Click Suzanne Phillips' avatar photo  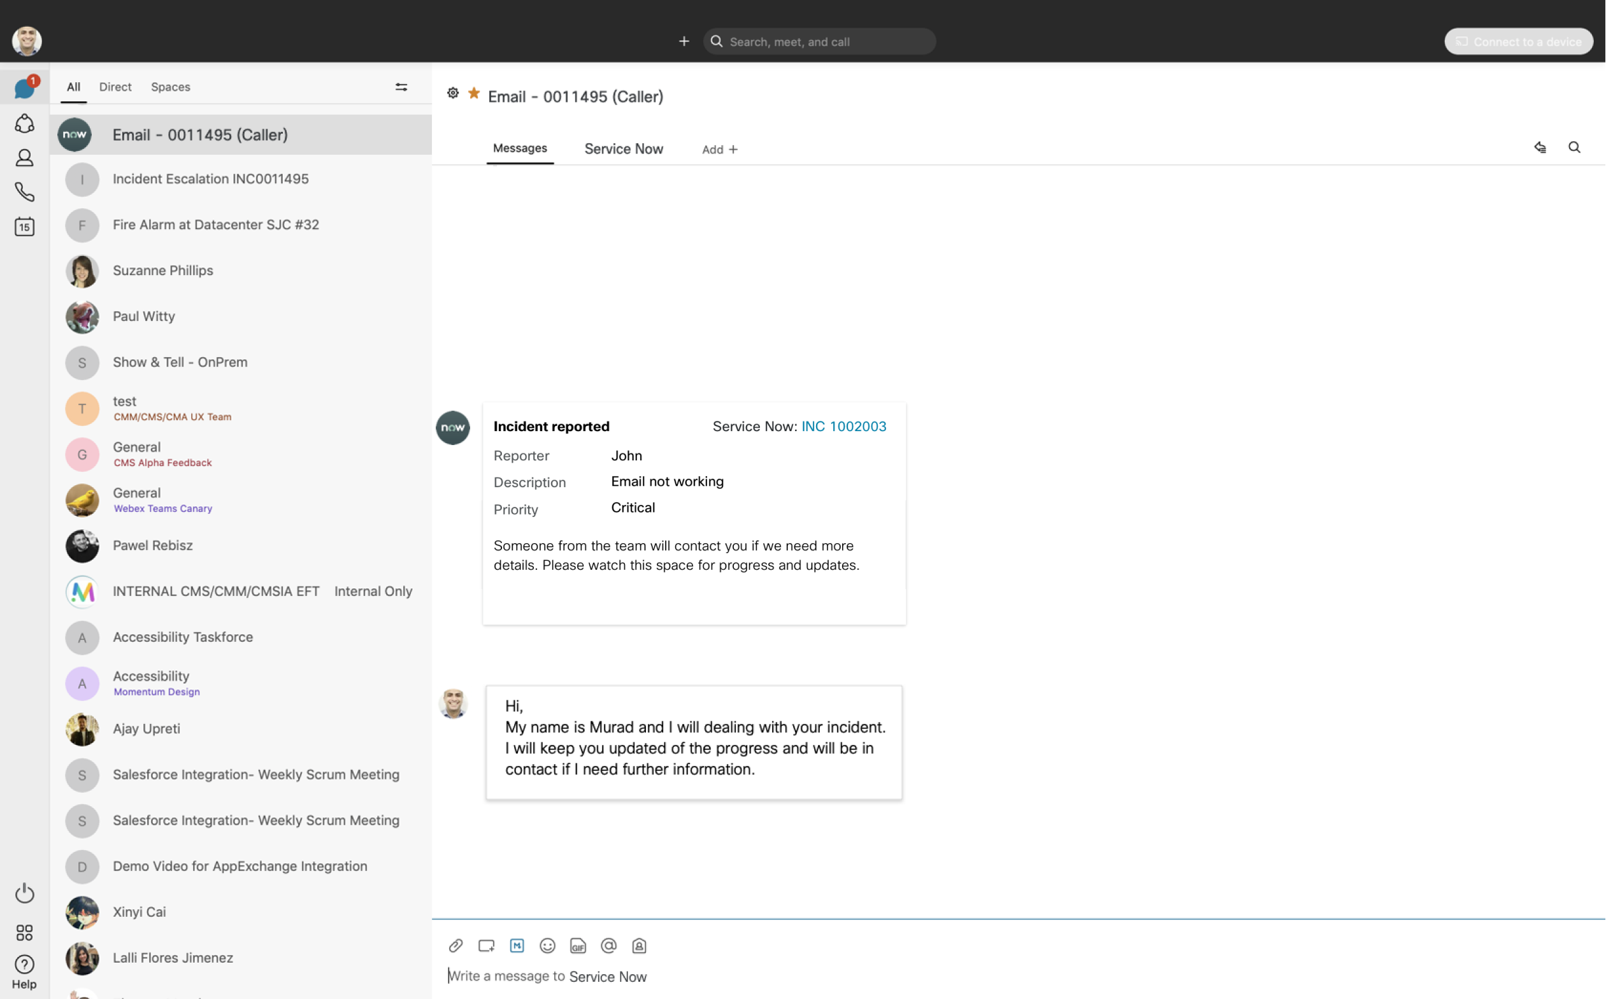point(82,271)
